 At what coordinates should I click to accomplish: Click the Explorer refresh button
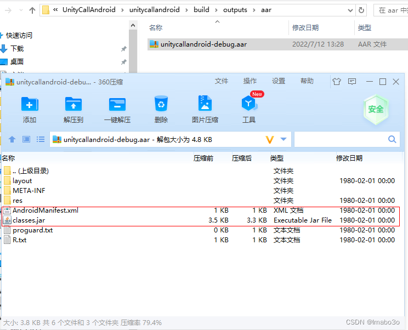tap(361, 10)
